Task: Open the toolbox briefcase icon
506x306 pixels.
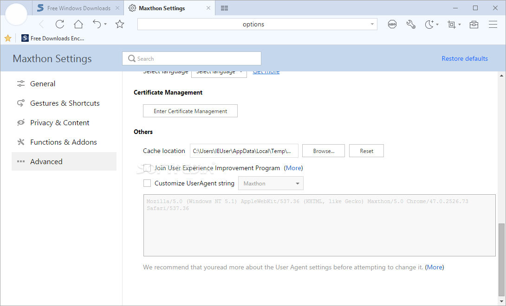Action: [x=474, y=25]
